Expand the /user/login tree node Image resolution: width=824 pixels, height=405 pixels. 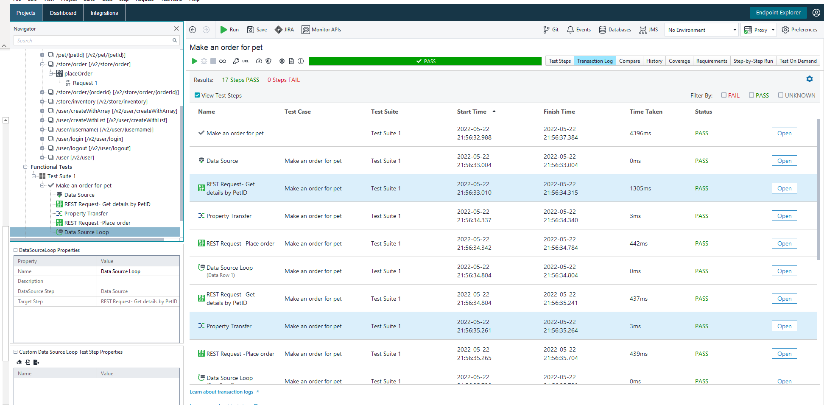(x=42, y=139)
